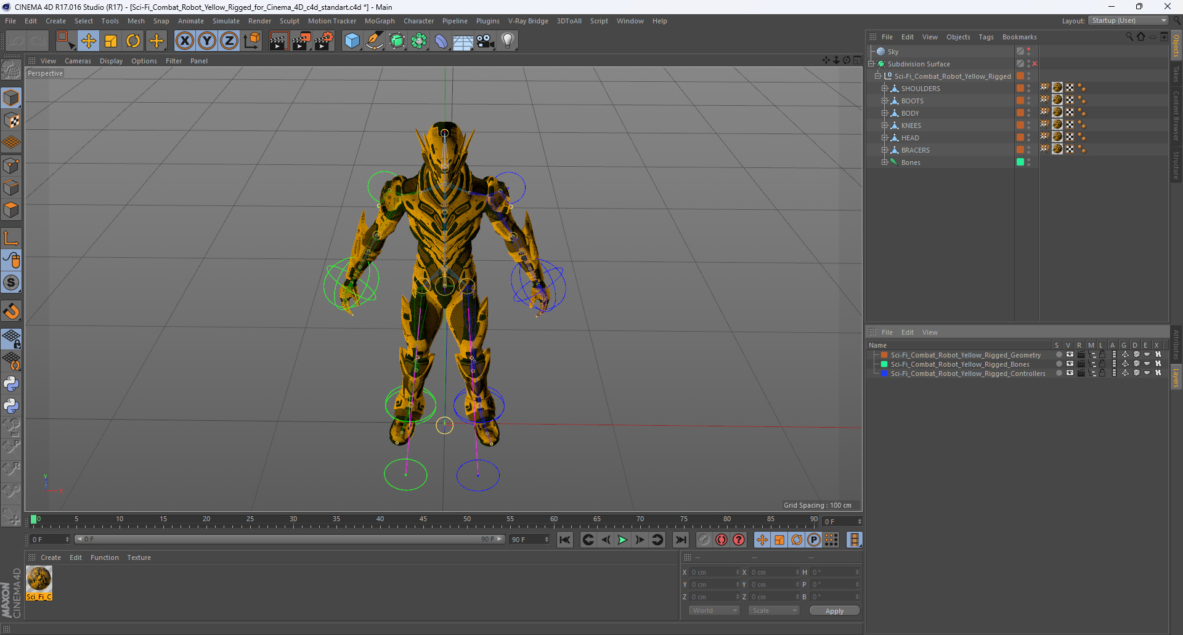Toggle visibility of Geometry layer
1183x635 pixels.
pyautogui.click(x=1070, y=354)
